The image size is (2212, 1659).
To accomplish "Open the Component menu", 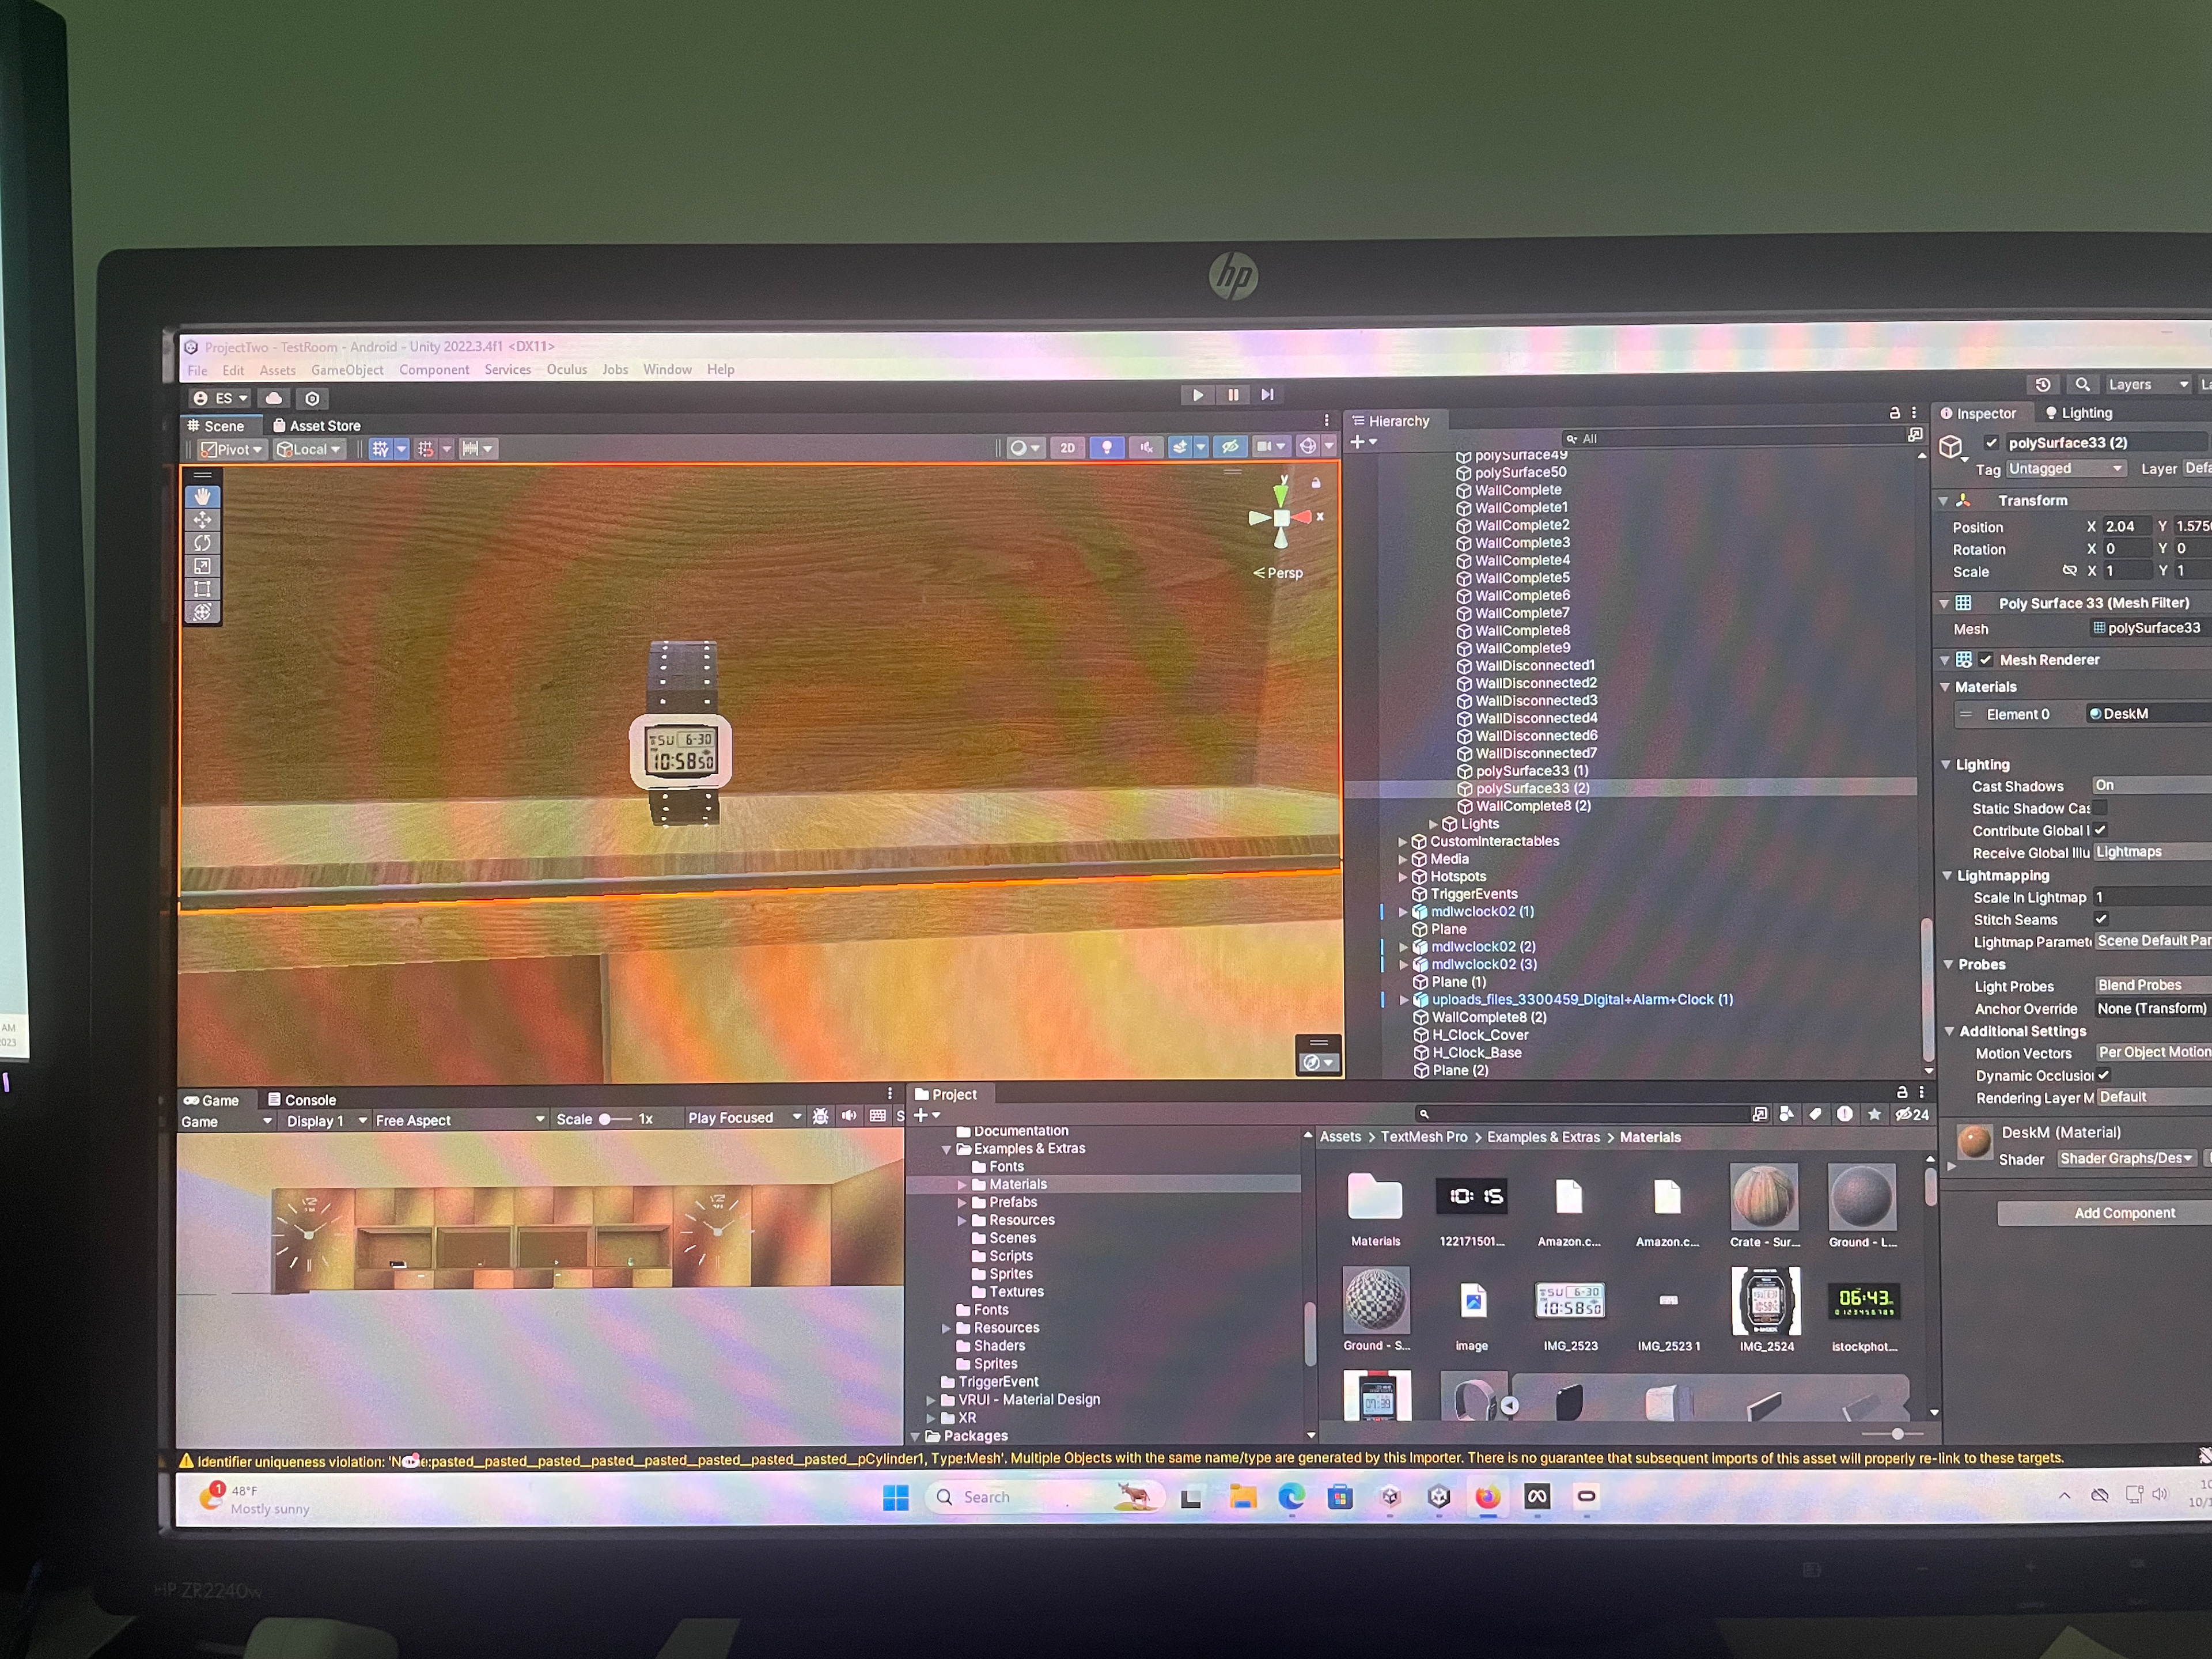I will [x=434, y=370].
